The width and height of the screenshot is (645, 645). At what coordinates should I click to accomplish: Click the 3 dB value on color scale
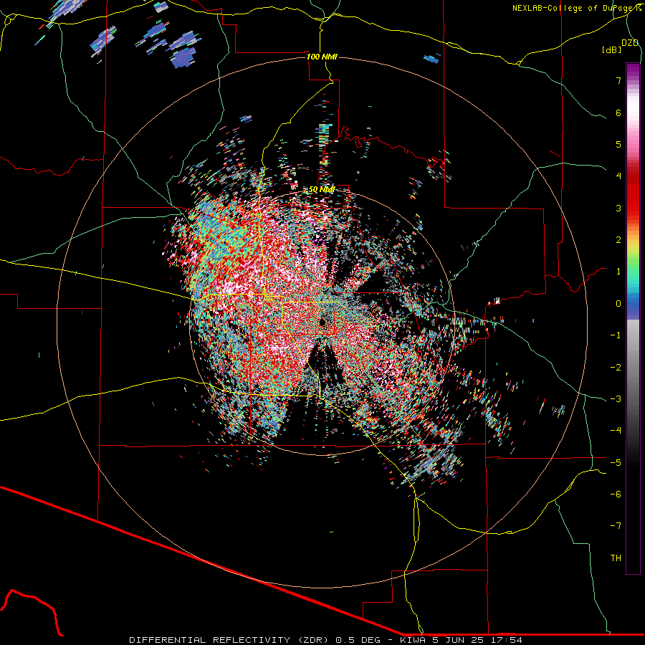[618, 208]
